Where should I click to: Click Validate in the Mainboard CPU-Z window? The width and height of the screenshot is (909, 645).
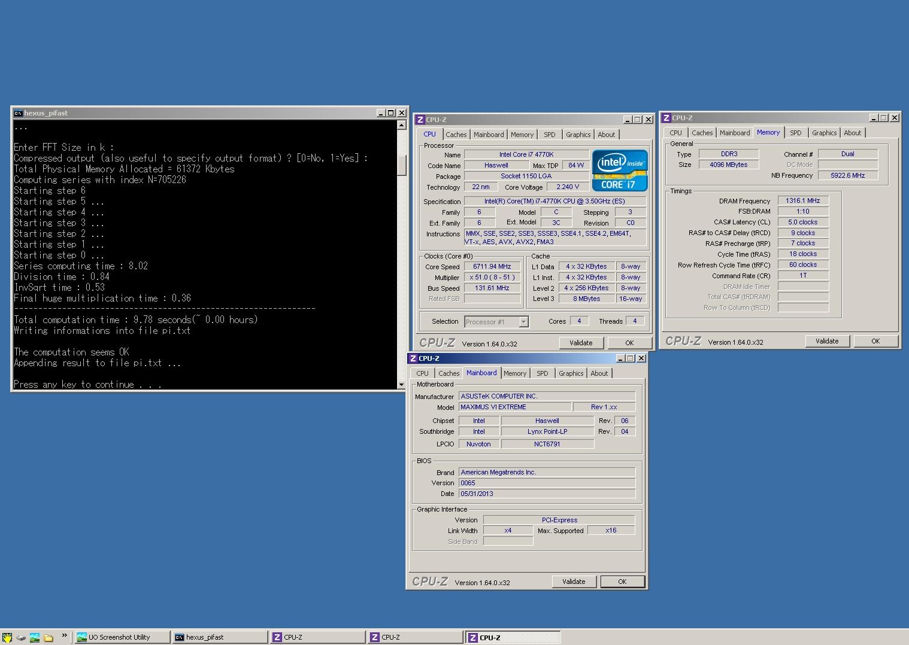pyautogui.click(x=574, y=582)
